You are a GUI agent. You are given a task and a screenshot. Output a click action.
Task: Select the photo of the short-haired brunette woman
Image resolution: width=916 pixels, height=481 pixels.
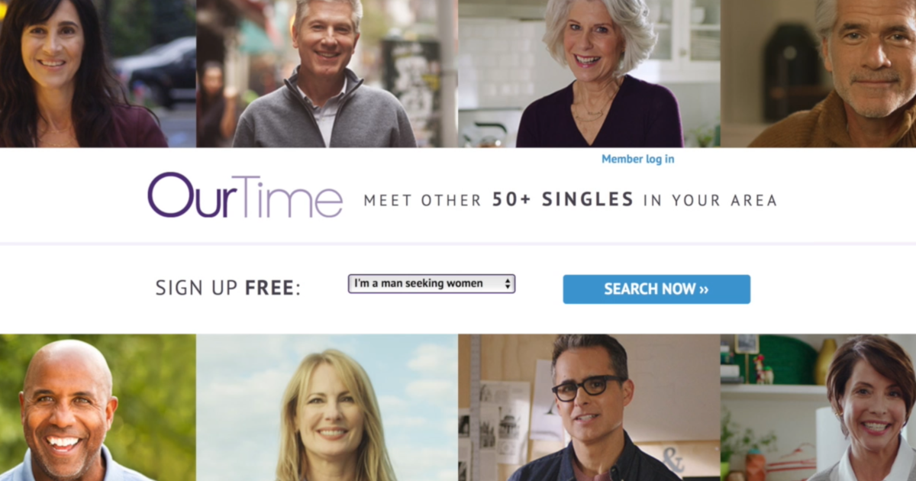pyautogui.click(x=818, y=408)
